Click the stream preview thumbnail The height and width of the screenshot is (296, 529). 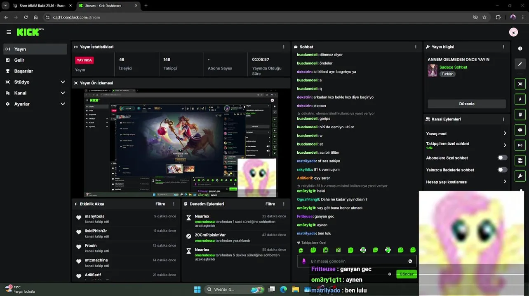point(181,144)
